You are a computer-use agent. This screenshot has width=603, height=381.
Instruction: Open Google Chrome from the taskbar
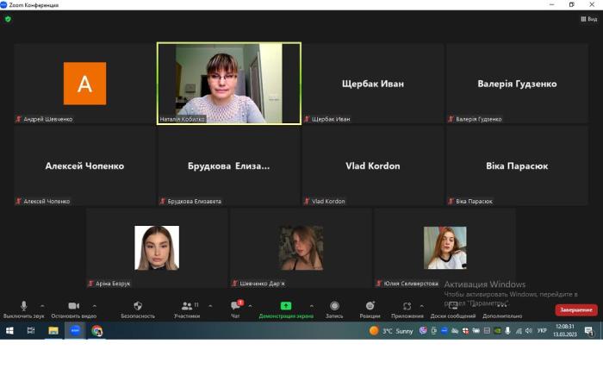click(x=97, y=330)
